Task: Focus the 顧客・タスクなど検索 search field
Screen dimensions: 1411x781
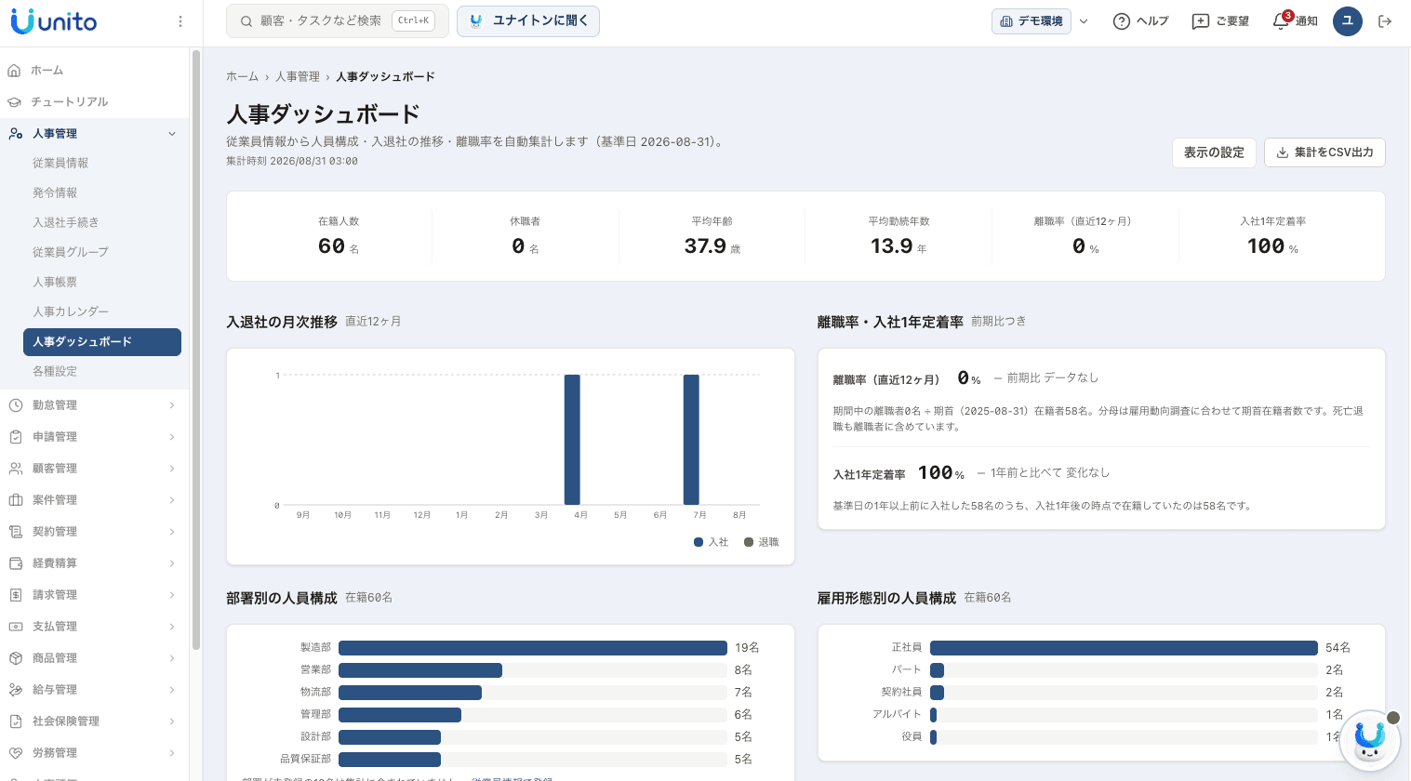Action: pos(338,21)
